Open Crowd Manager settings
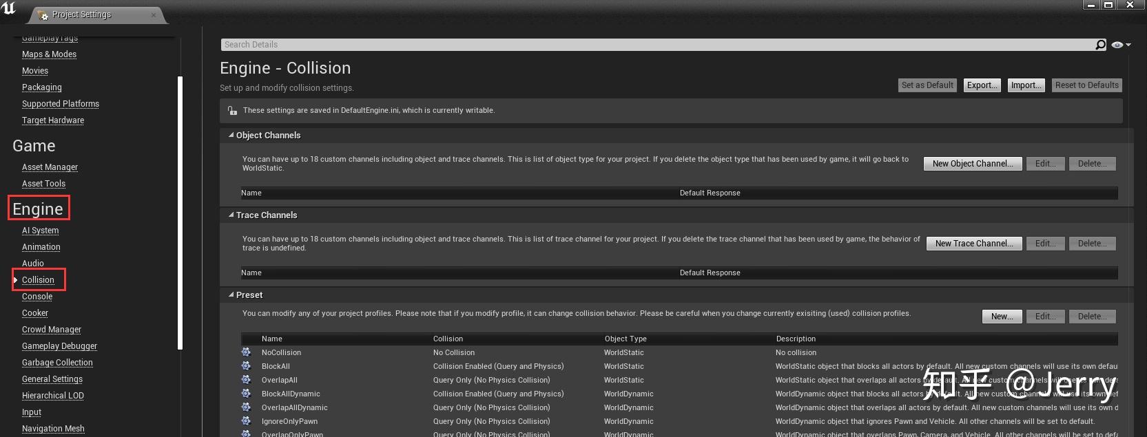 52,330
